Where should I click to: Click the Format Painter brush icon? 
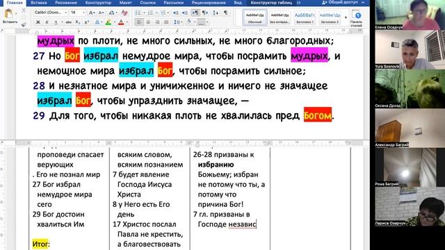[x=24, y=24]
